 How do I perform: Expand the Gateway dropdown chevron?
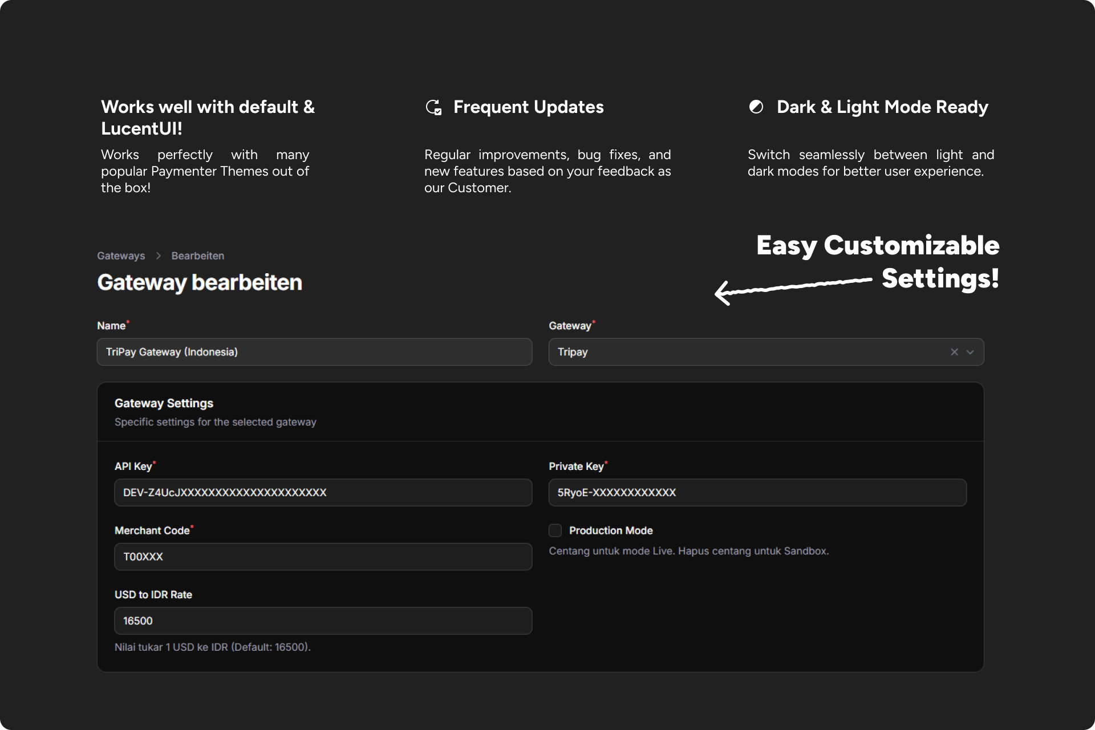(x=970, y=352)
